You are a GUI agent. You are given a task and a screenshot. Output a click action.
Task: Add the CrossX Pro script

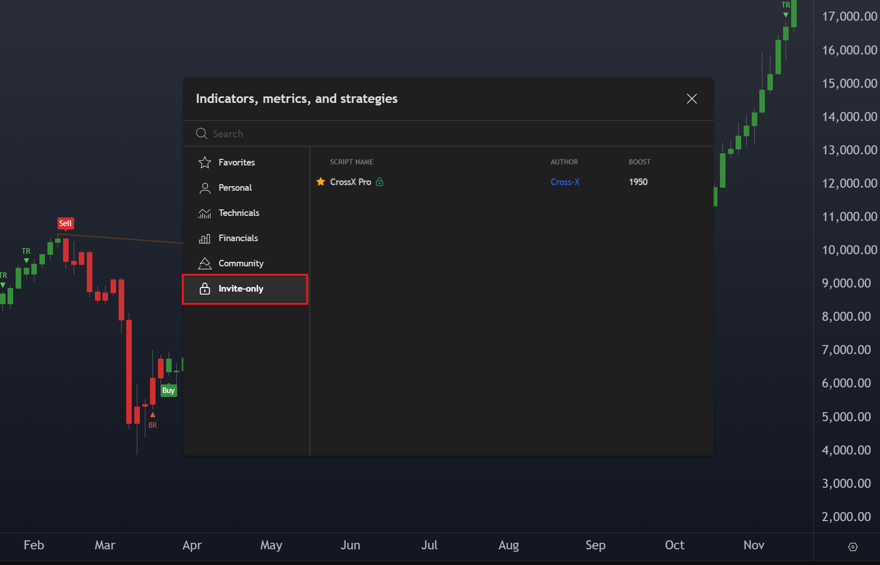pos(350,182)
